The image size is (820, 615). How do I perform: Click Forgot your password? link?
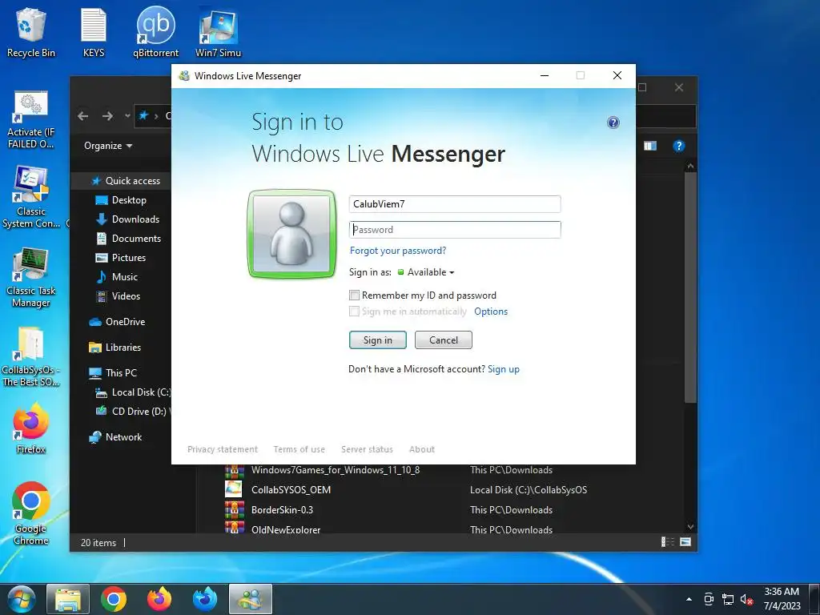[398, 251]
